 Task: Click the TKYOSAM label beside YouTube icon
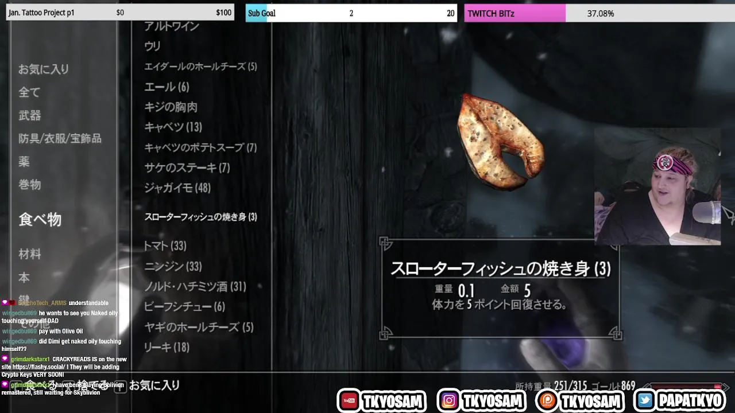pyautogui.click(x=393, y=402)
